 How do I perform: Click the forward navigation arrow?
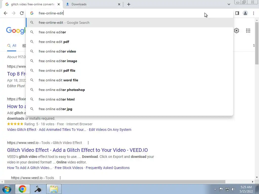coord(14,13)
